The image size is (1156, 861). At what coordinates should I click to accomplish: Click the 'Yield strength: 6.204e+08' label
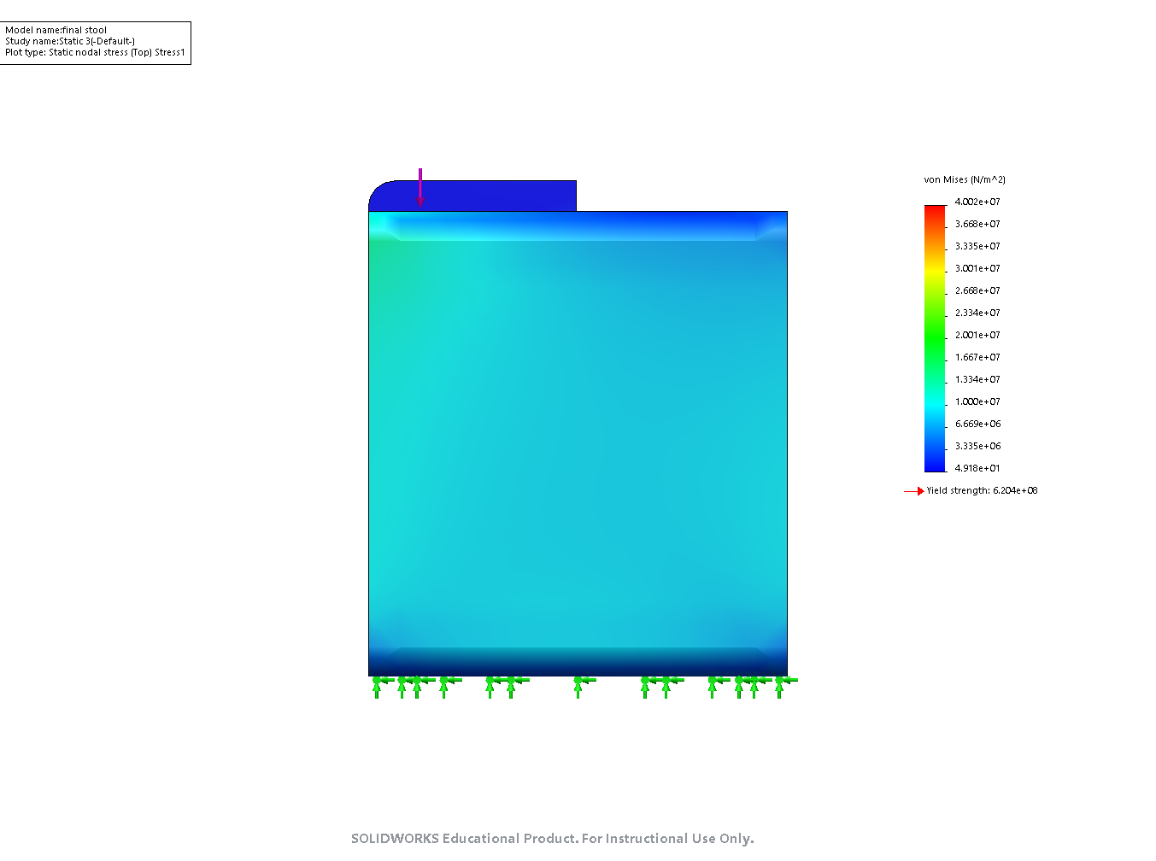coord(983,490)
